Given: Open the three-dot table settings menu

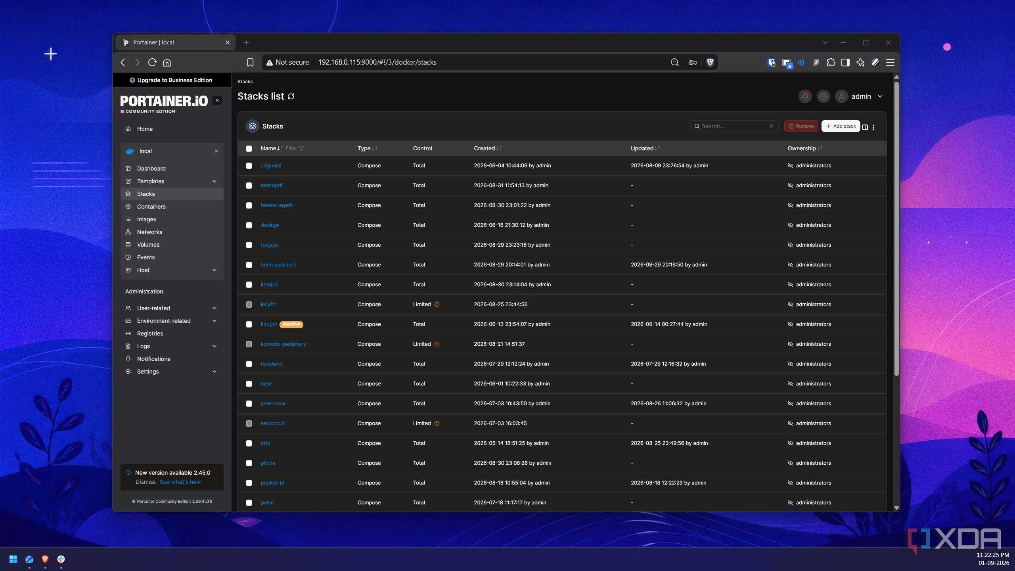Looking at the screenshot, I should point(873,127).
